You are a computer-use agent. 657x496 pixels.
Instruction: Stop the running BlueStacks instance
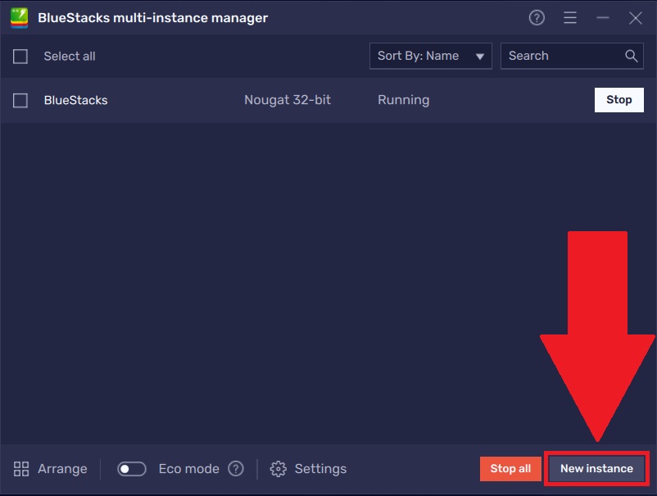(x=618, y=99)
